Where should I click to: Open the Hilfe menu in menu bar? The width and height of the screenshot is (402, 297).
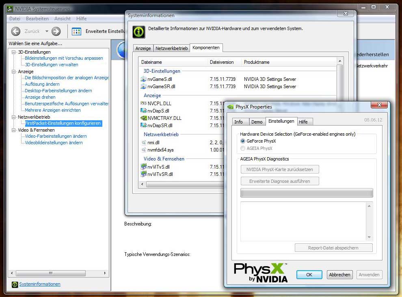pos(81,18)
